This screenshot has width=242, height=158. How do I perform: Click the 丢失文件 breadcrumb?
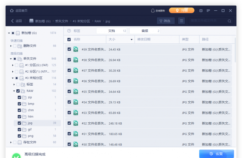coord(61,21)
